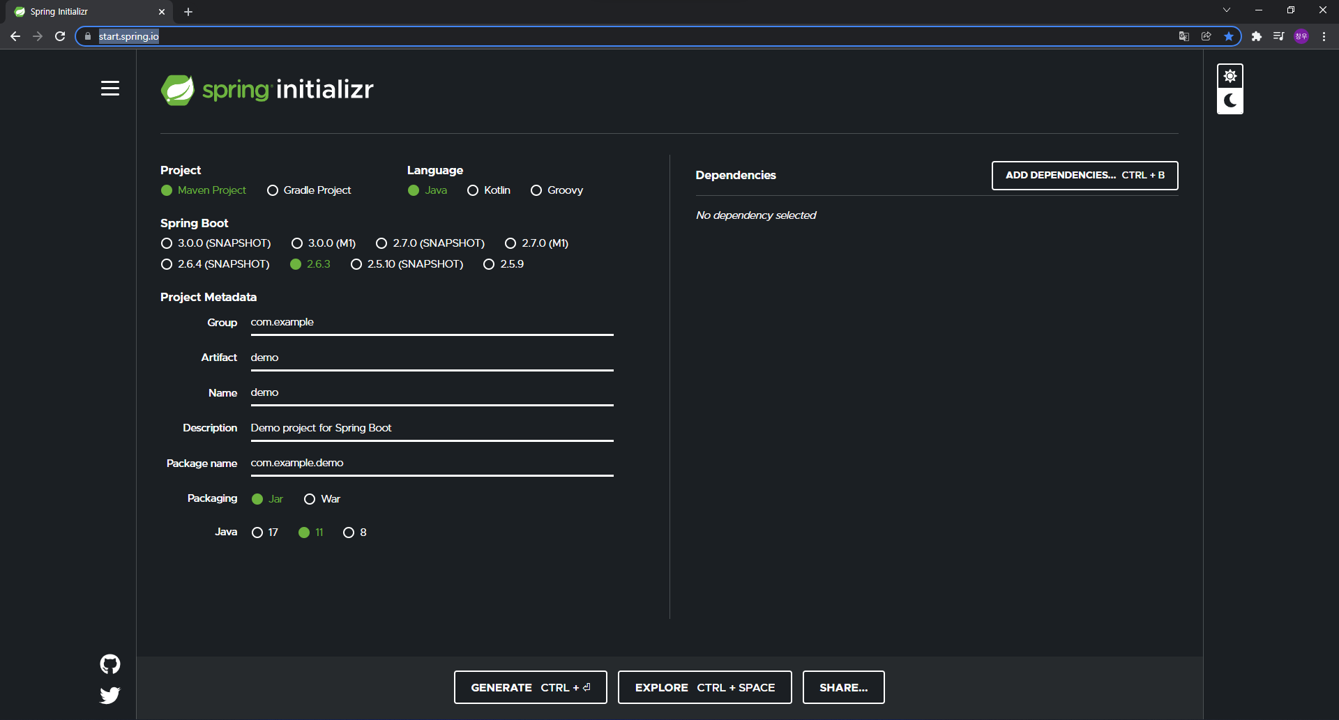Select Spring Boot 2.6.4 (SNAPSHOT)

tap(215, 264)
